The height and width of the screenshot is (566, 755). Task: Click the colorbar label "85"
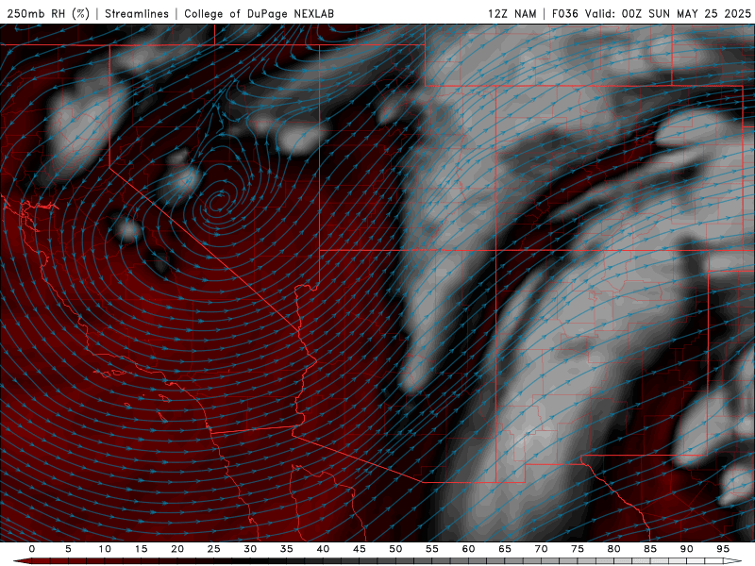pos(650,549)
